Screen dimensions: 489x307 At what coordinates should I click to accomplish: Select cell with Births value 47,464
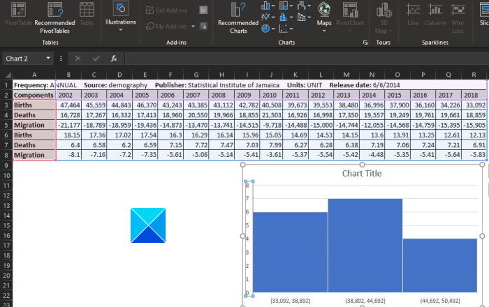pos(68,105)
